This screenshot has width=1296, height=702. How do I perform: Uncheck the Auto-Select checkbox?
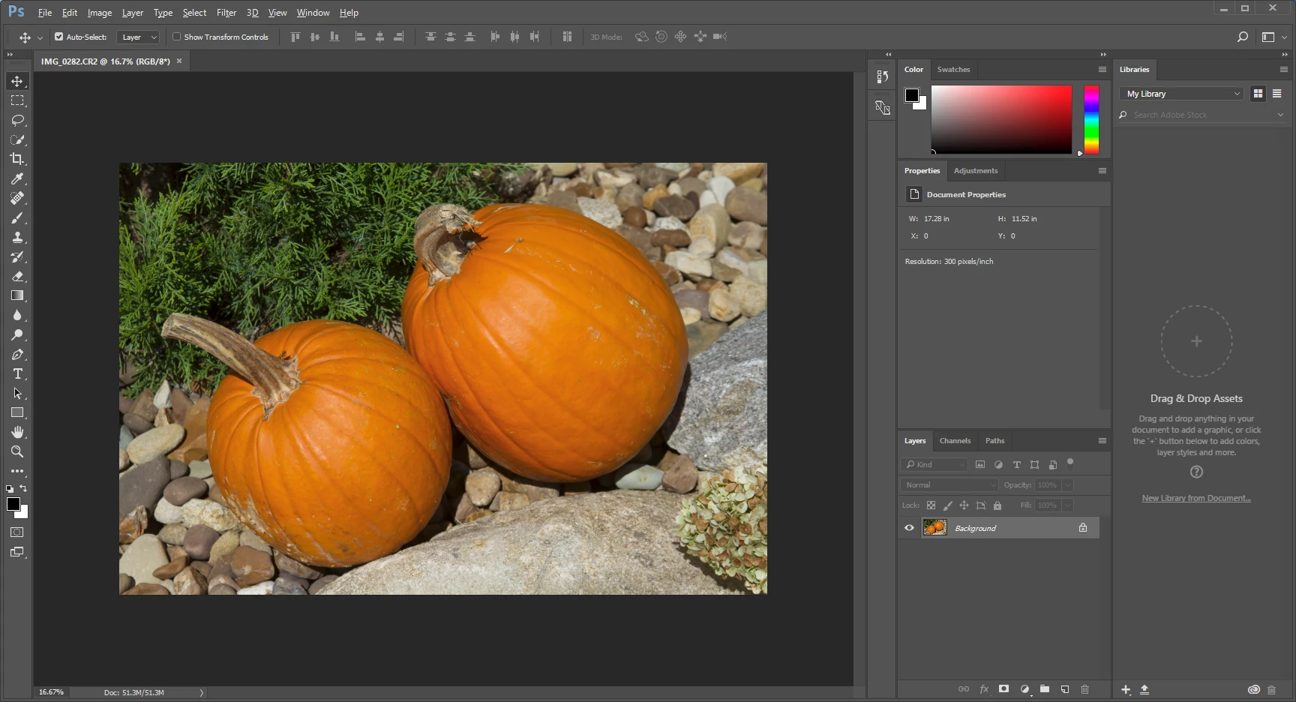(58, 37)
